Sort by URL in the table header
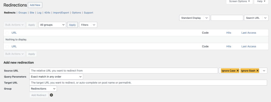 (14, 33)
